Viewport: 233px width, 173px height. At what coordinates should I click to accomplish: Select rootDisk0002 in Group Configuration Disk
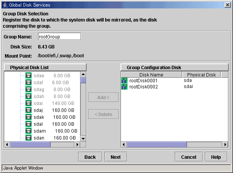[144, 87]
